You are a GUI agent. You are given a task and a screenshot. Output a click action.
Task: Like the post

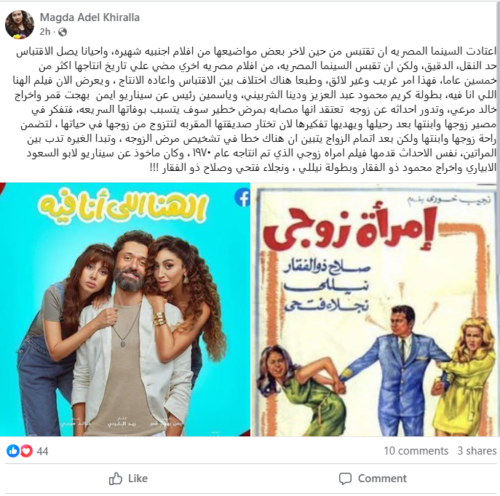pos(128,479)
